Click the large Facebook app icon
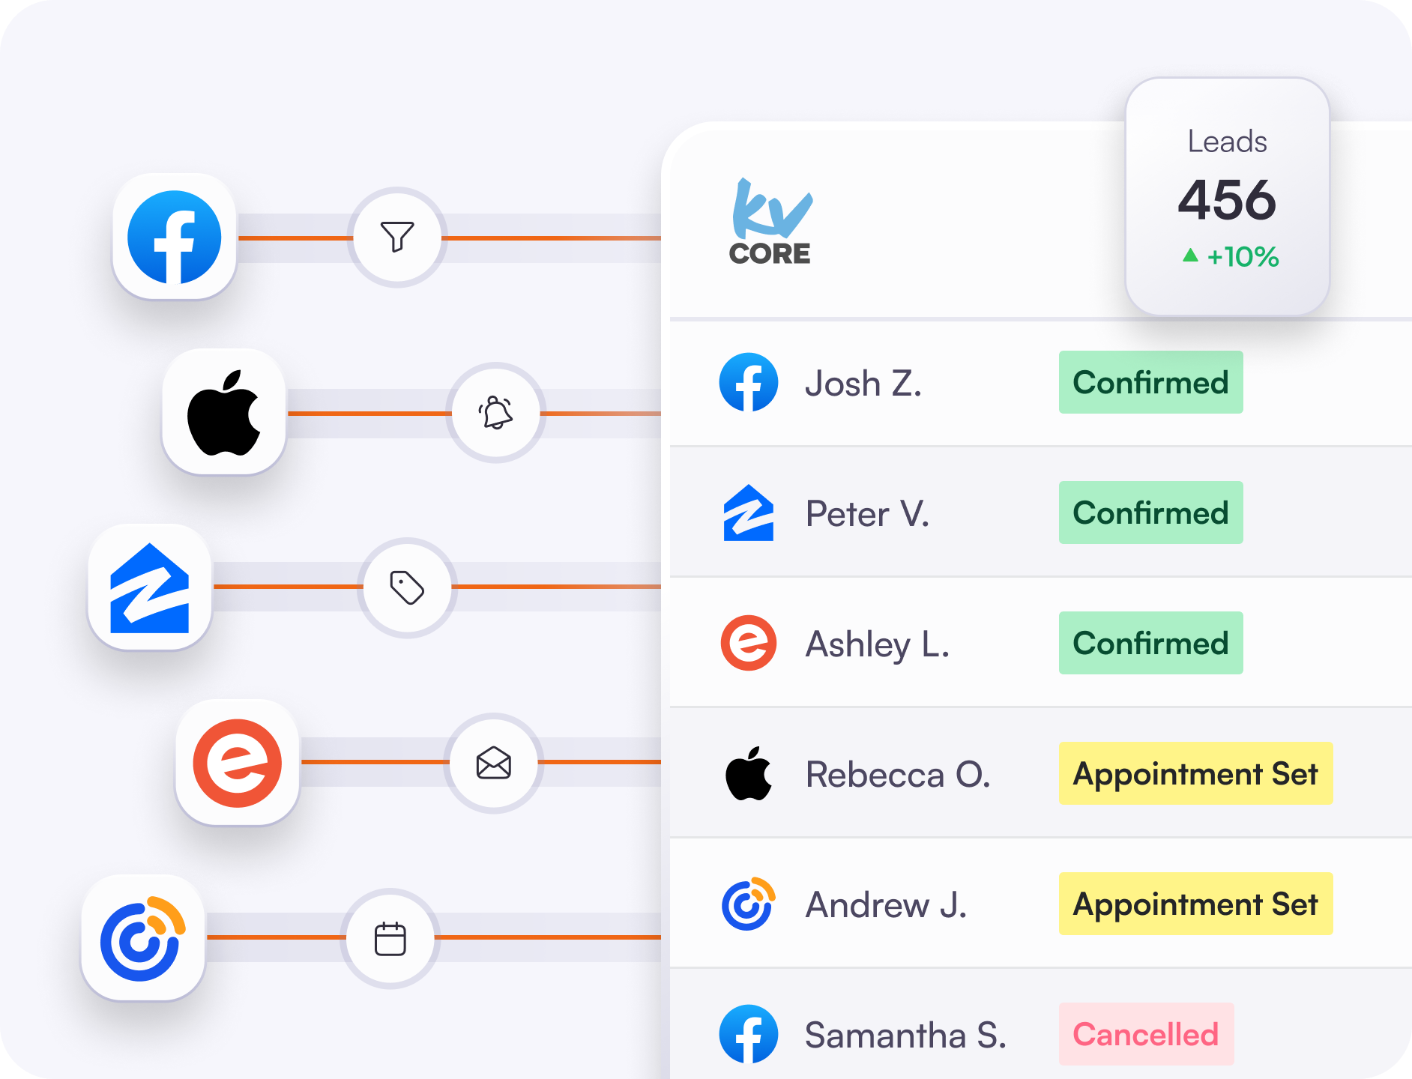1412x1079 pixels. pos(175,238)
